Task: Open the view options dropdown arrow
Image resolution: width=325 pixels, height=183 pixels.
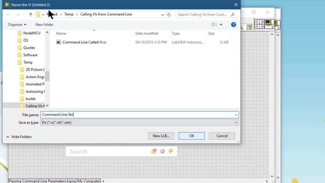Action: pos(221,25)
